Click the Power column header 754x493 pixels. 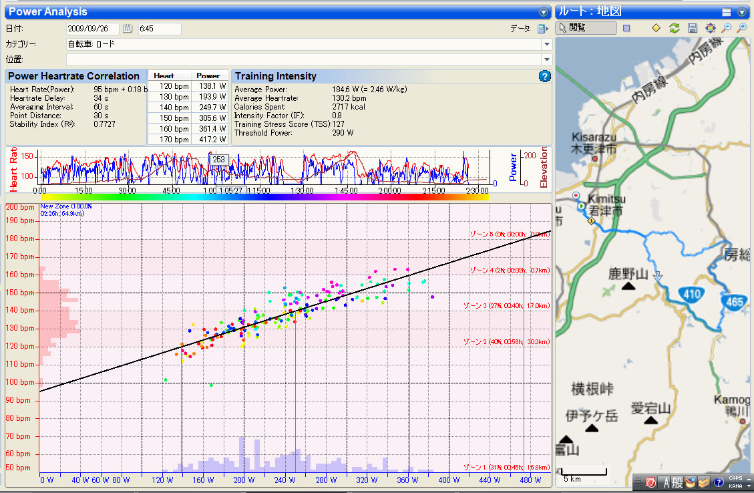click(208, 75)
